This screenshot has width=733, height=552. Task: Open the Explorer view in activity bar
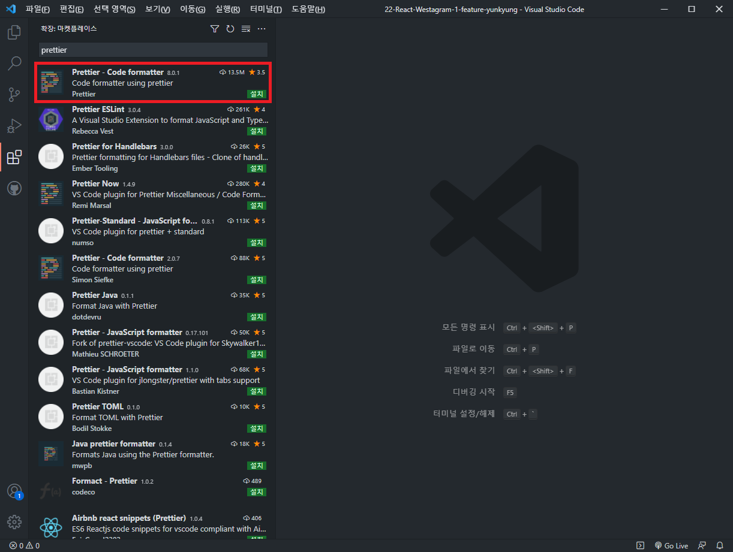pos(14,32)
